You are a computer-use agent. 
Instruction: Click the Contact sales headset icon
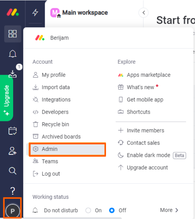(121, 143)
